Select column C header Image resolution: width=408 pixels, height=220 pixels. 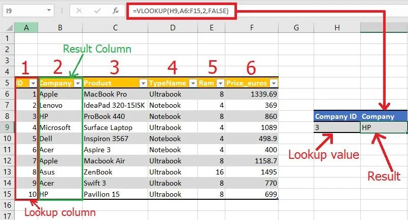coord(115,27)
